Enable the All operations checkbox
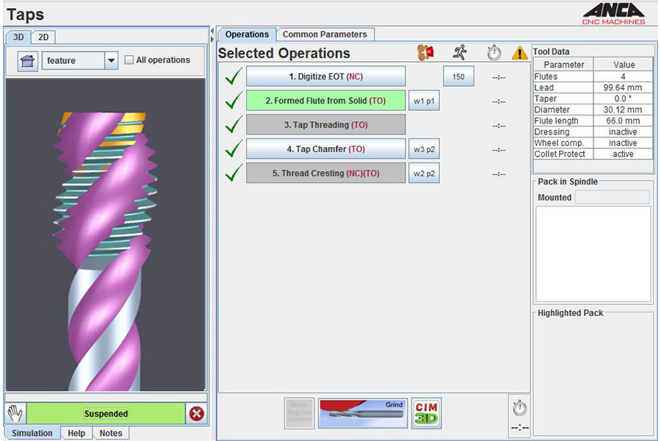The image size is (661, 441). tap(129, 60)
